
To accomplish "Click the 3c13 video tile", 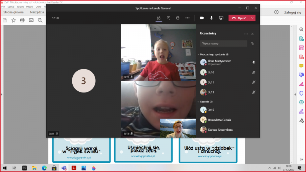I will click(158, 109).
